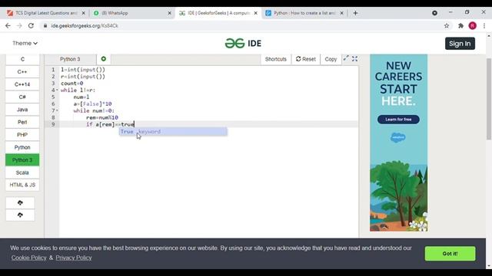The height and width of the screenshot is (276, 492).
Task: Select the C++ language option
Action: pyautogui.click(x=22, y=71)
